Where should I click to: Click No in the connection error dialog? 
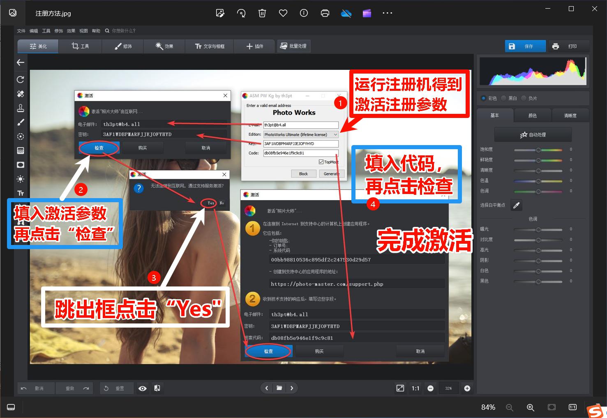[222, 203]
